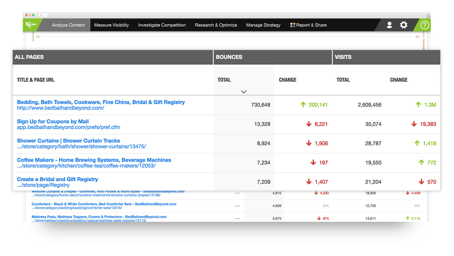The height and width of the screenshot is (256, 454).
Task: Open Create a Bridal and Gift Registry
Action: coord(57,179)
